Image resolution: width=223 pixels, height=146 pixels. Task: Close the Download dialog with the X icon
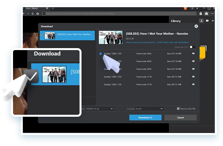click(x=196, y=26)
